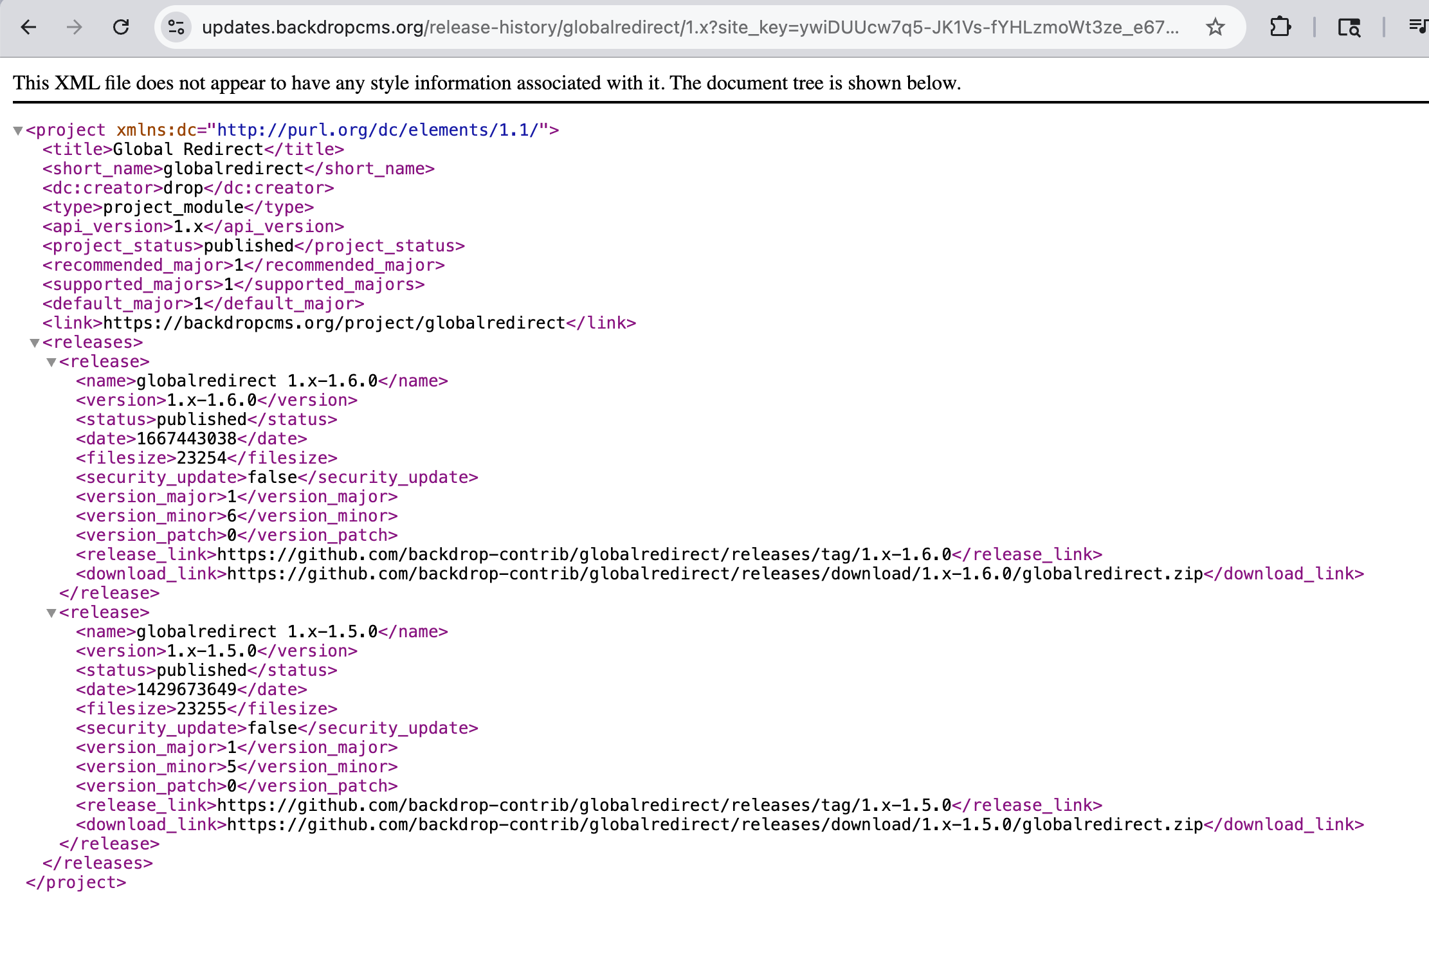Focus the address bar URL
The height and width of the screenshot is (962, 1429).
pyautogui.click(x=691, y=27)
